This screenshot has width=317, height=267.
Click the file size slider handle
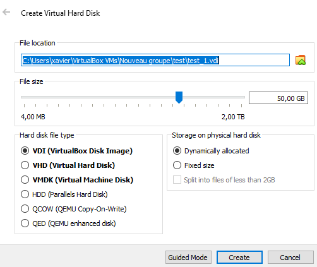coord(179,97)
